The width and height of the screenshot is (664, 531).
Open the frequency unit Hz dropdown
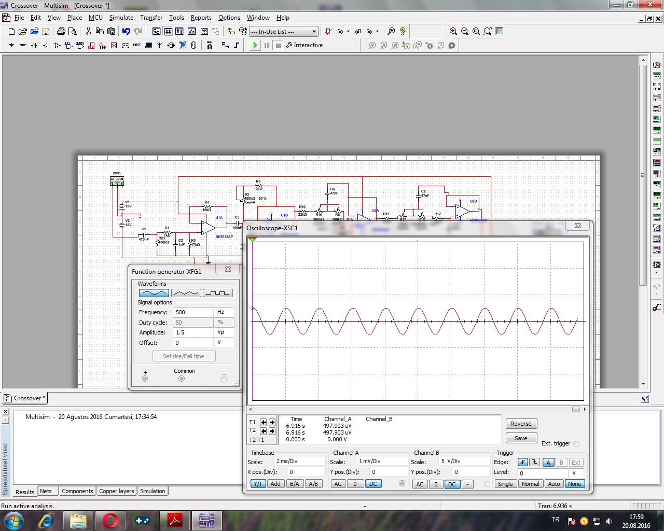click(224, 312)
